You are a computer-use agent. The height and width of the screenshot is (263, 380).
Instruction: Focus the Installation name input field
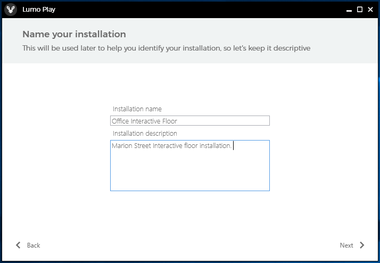point(190,121)
